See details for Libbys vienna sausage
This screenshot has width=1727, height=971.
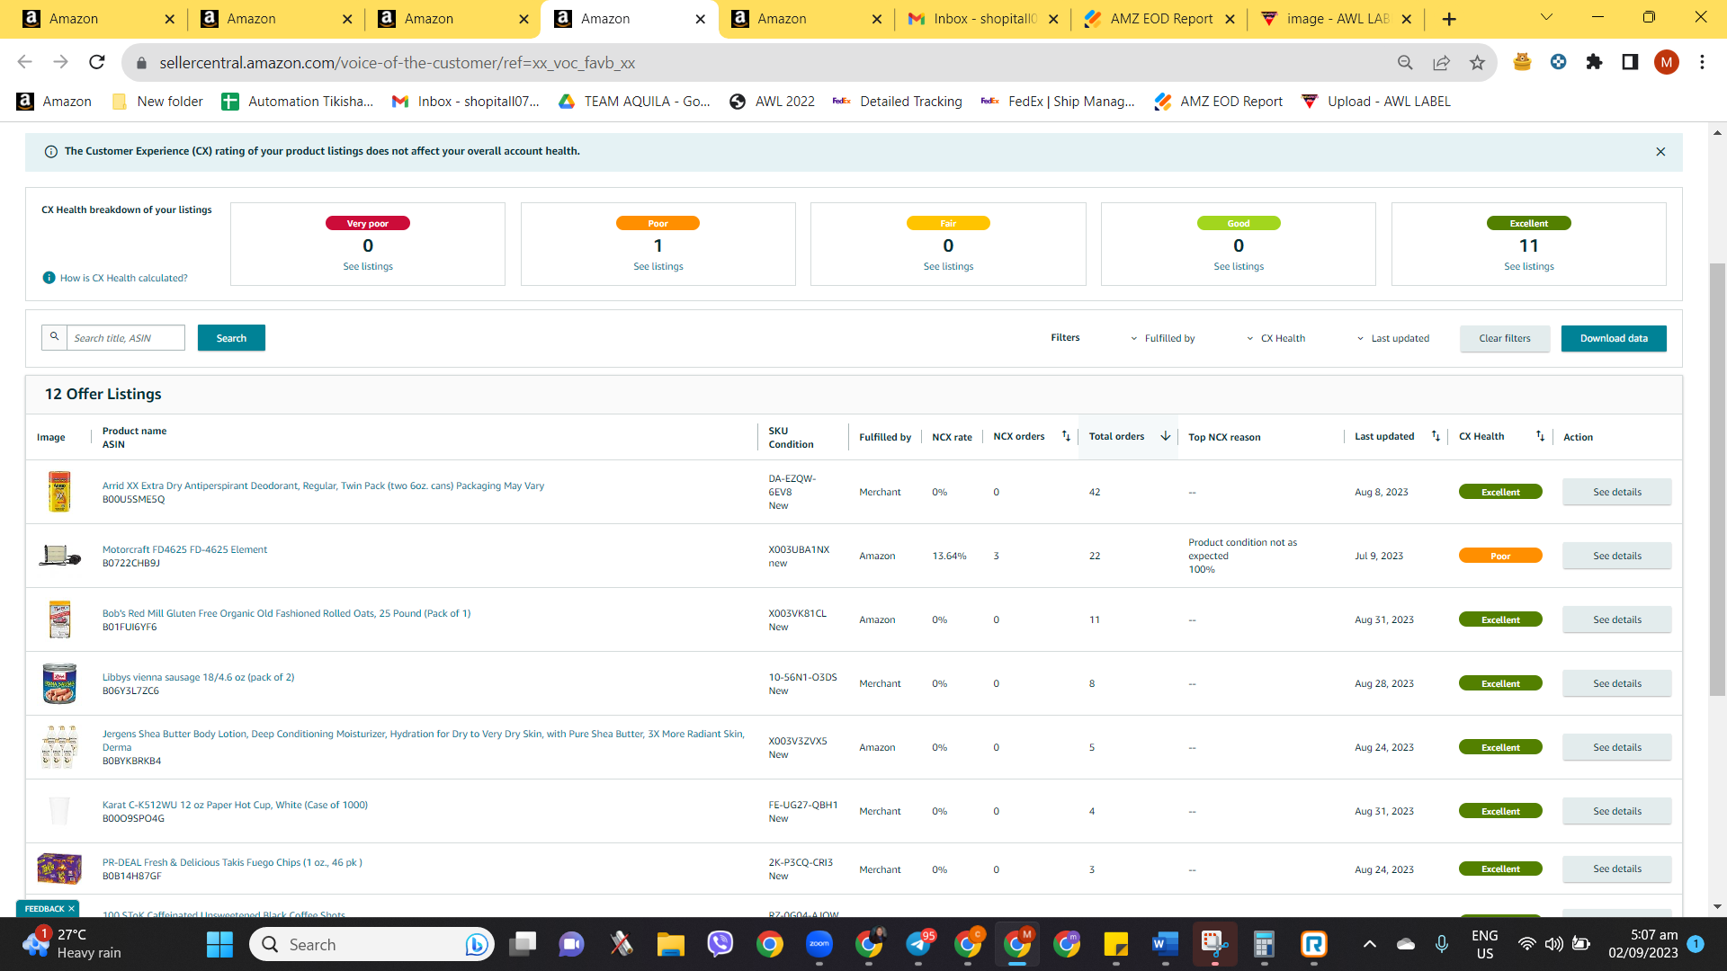pyautogui.click(x=1616, y=683)
